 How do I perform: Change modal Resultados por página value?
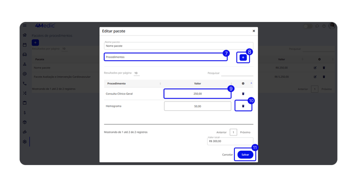pyautogui.click(x=136, y=73)
